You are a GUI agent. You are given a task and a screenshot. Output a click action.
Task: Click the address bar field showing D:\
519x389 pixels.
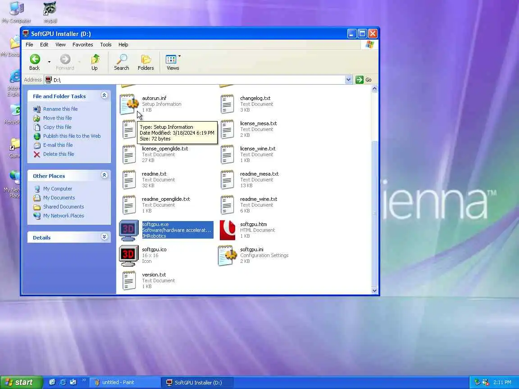198,80
